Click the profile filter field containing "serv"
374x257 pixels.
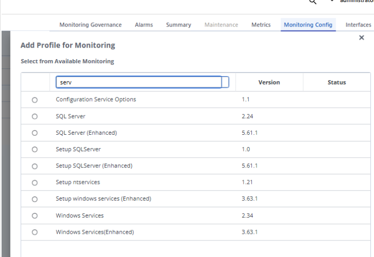(138, 82)
